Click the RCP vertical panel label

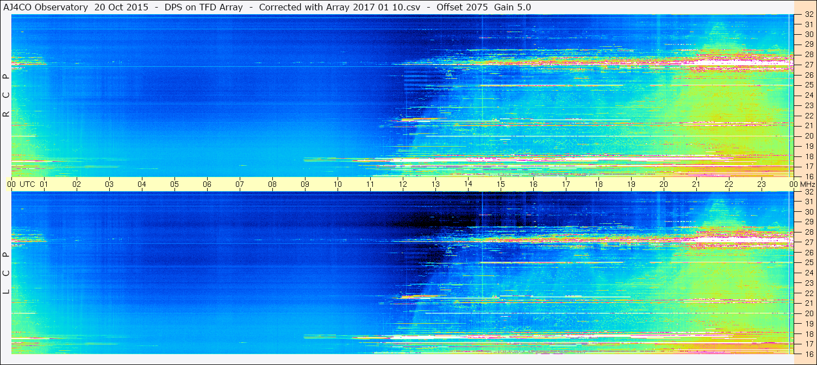6,95
